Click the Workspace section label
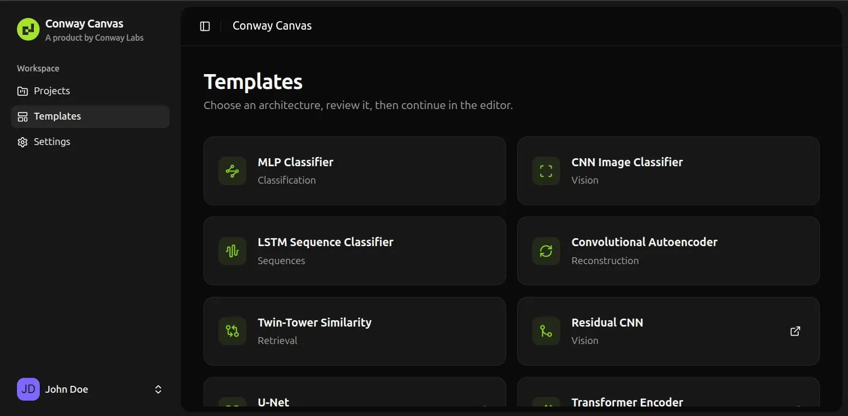The image size is (848, 416). pyautogui.click(x=38, y=68)
